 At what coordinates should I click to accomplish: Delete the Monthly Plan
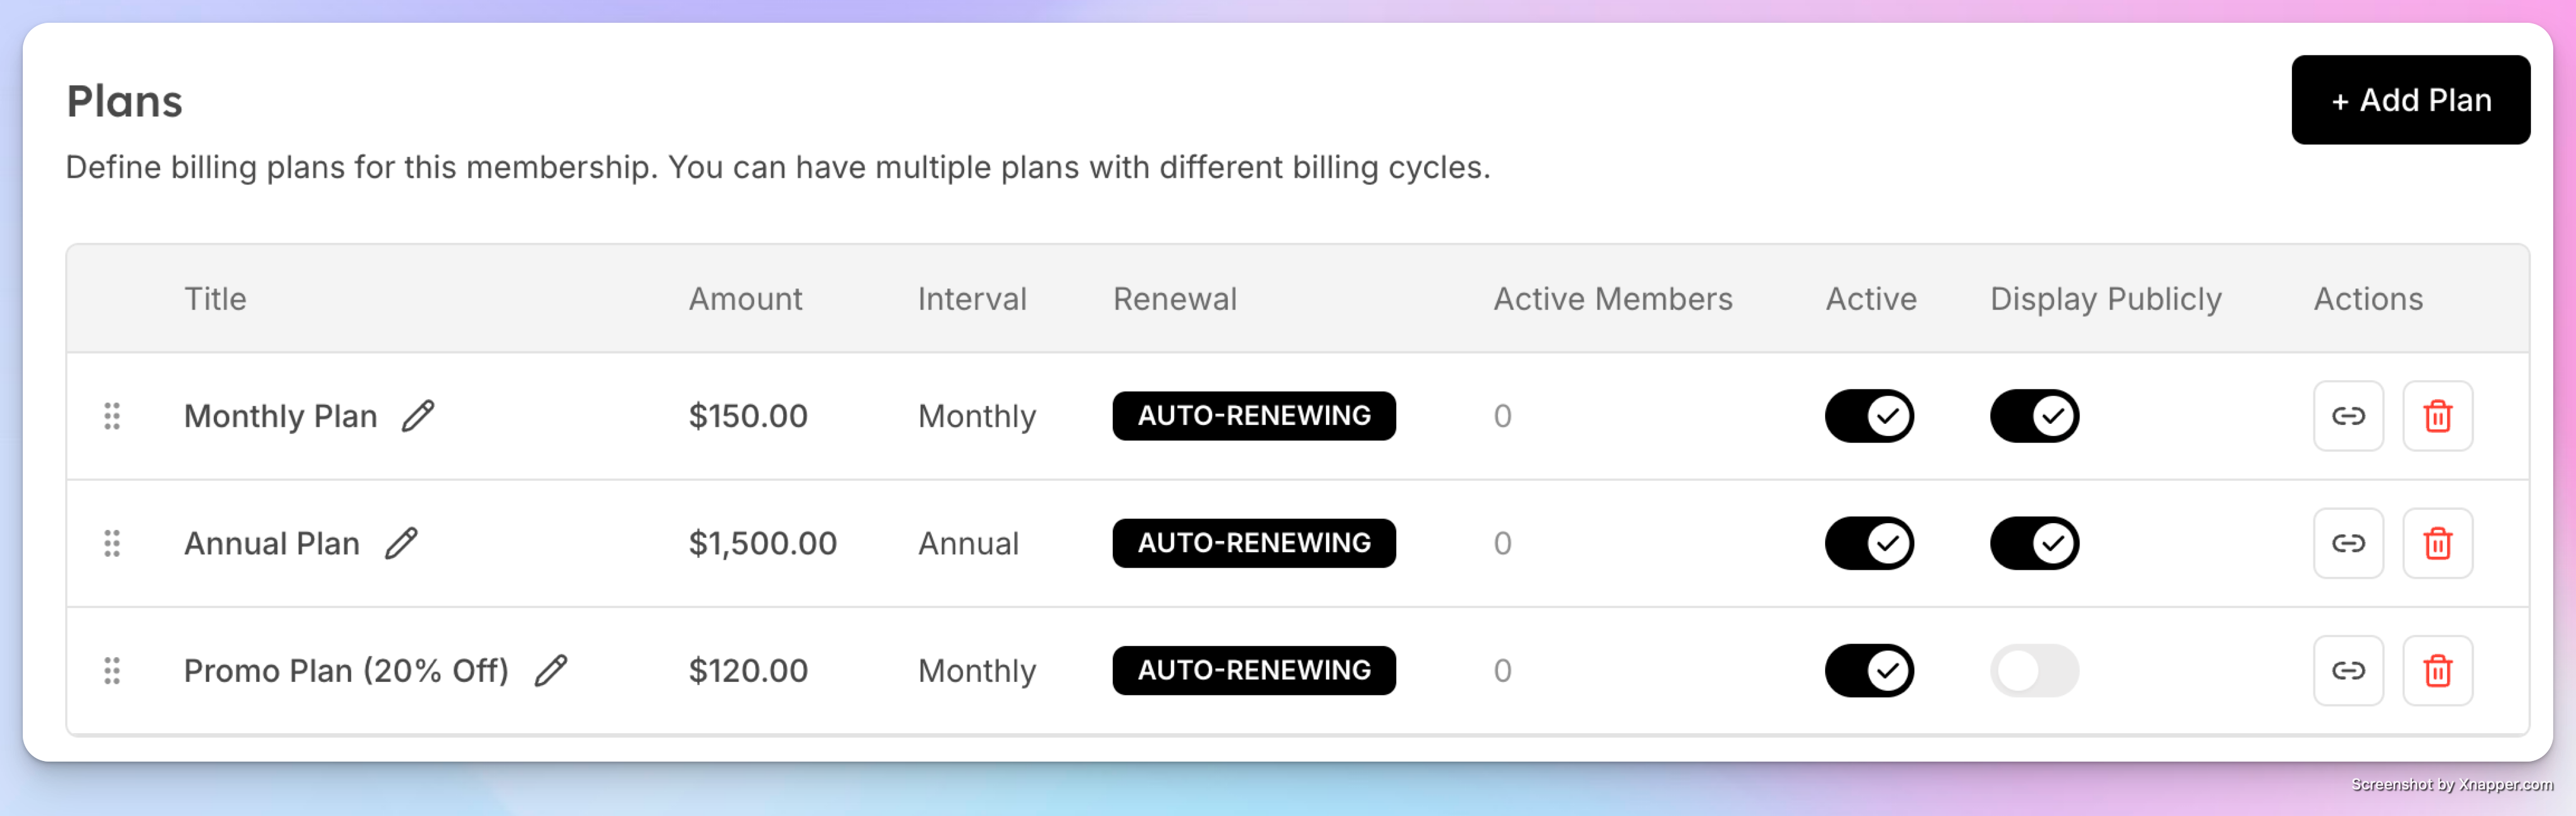[2437, 416]
